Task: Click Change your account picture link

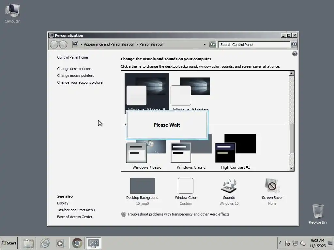Action: pyautogui.click(x=80, y=82)
